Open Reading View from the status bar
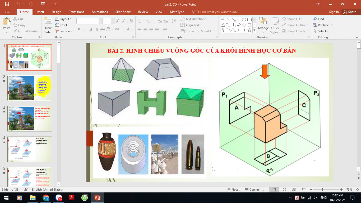 [294, 190]
